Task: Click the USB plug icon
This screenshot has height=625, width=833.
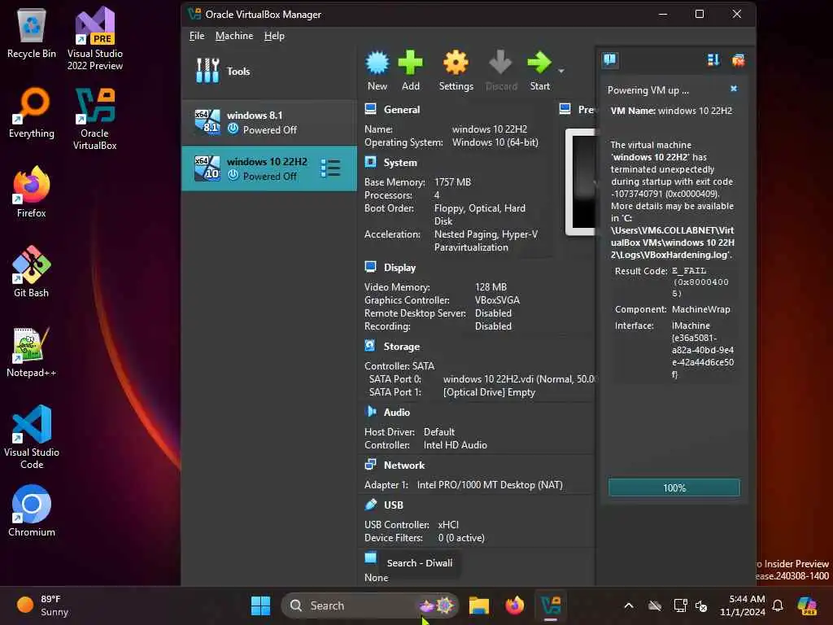Action: point(370,505)
